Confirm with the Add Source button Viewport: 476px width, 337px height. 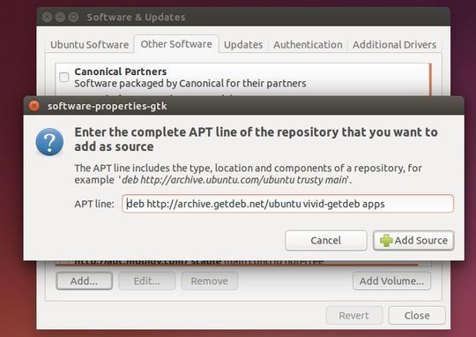[413, 240]
